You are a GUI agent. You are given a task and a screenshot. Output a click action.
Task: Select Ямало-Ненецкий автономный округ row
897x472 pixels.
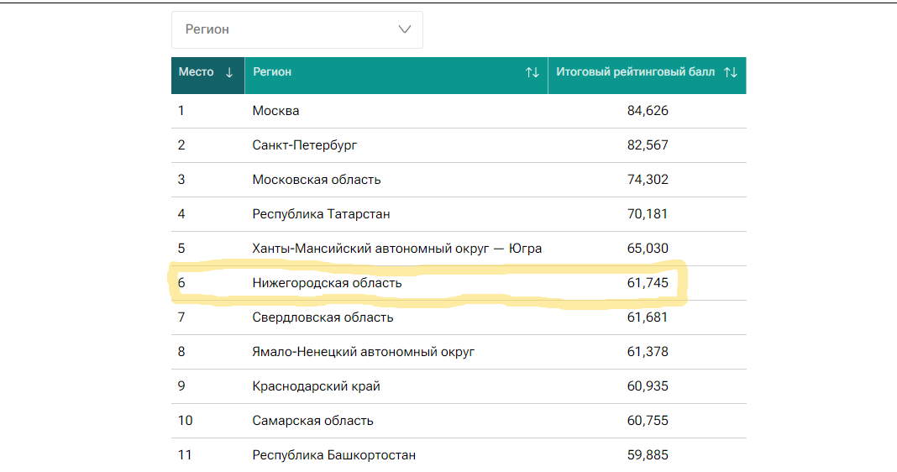click(x=363, y=352)
